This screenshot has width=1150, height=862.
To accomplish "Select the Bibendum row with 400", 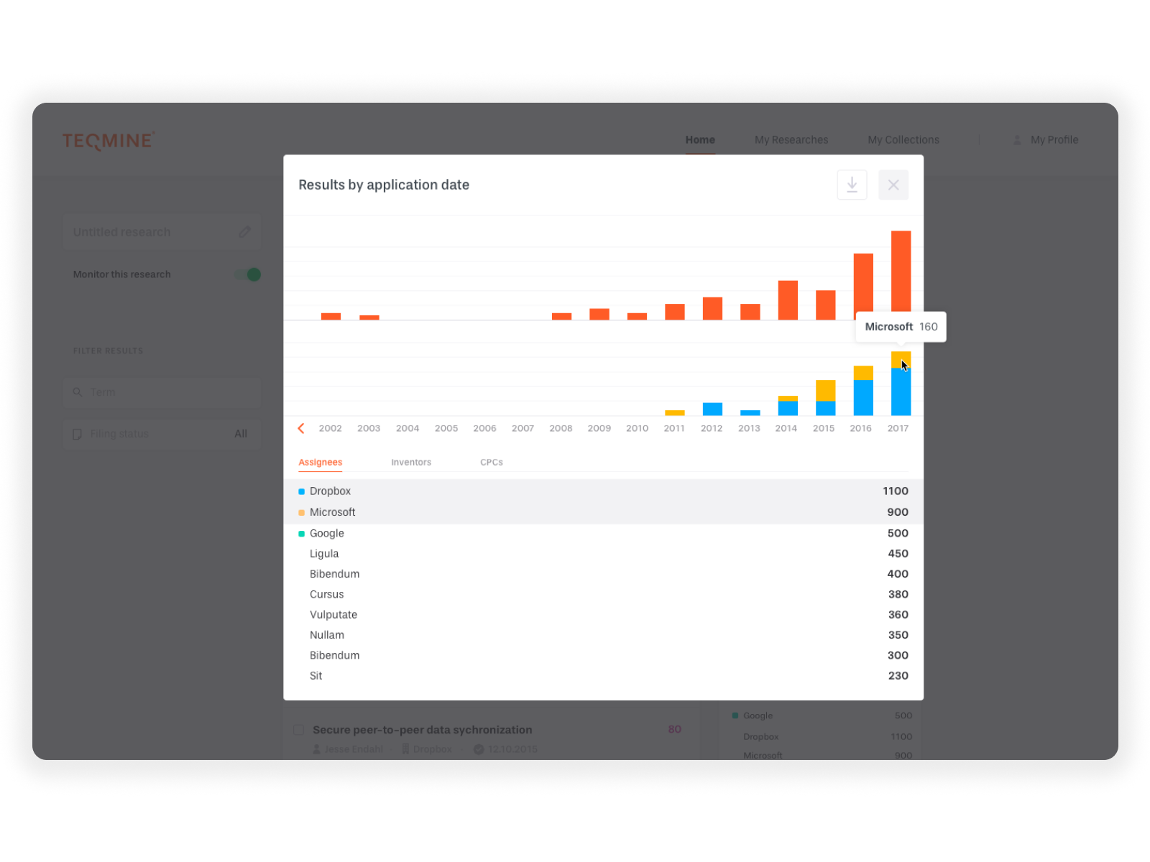I will tap(603, 574).
